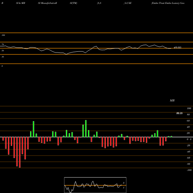Click the RSI panel 70 axis label
193x193 pixels.
pos(3,44)
